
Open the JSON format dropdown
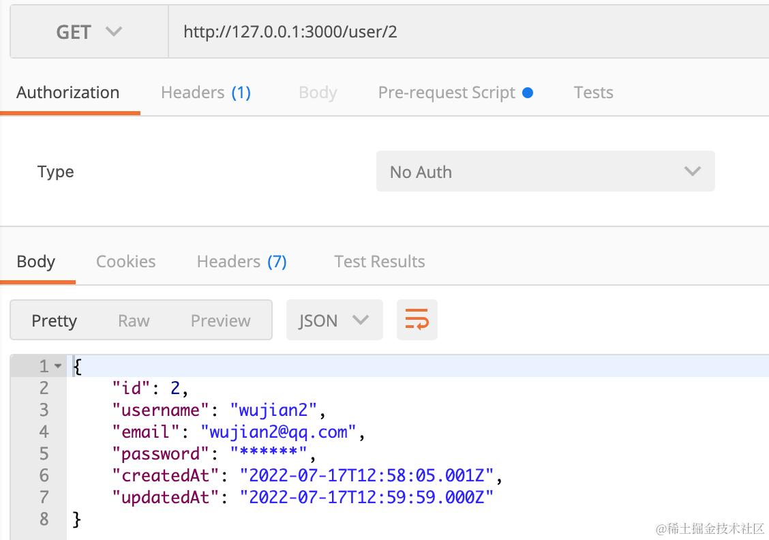pyautogui.click(x=334, y=320)
